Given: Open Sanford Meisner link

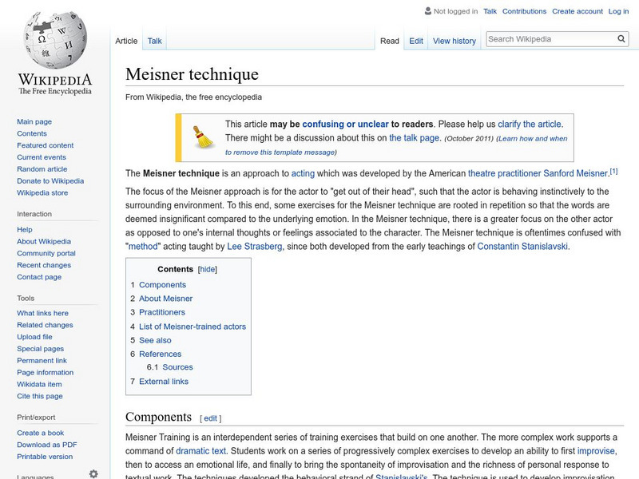Looking at the screenshot, I should (x=575, y=173).
